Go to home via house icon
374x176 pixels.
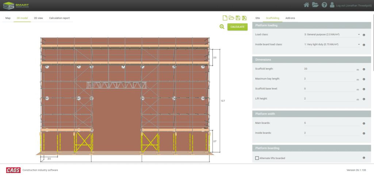pos(306,5)
